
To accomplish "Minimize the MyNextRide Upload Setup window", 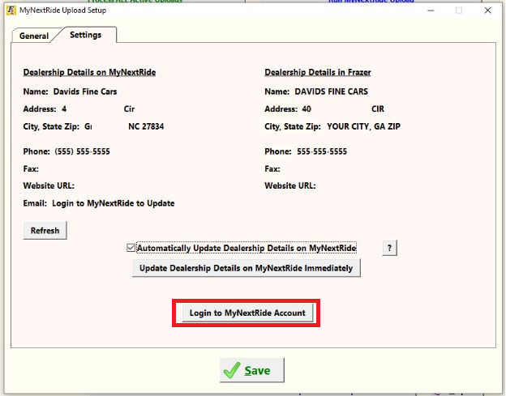I will [431, 11].
